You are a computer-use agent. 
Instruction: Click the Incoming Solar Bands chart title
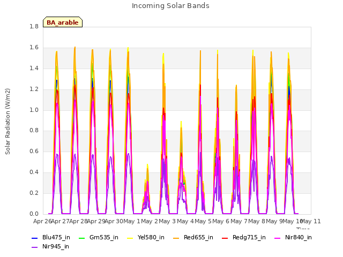170,6
